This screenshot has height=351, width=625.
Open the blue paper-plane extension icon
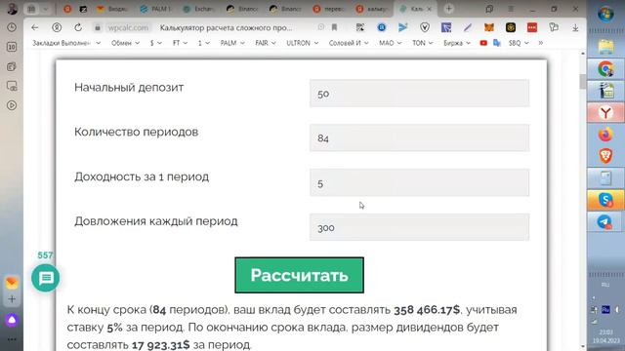click(403, 27)
